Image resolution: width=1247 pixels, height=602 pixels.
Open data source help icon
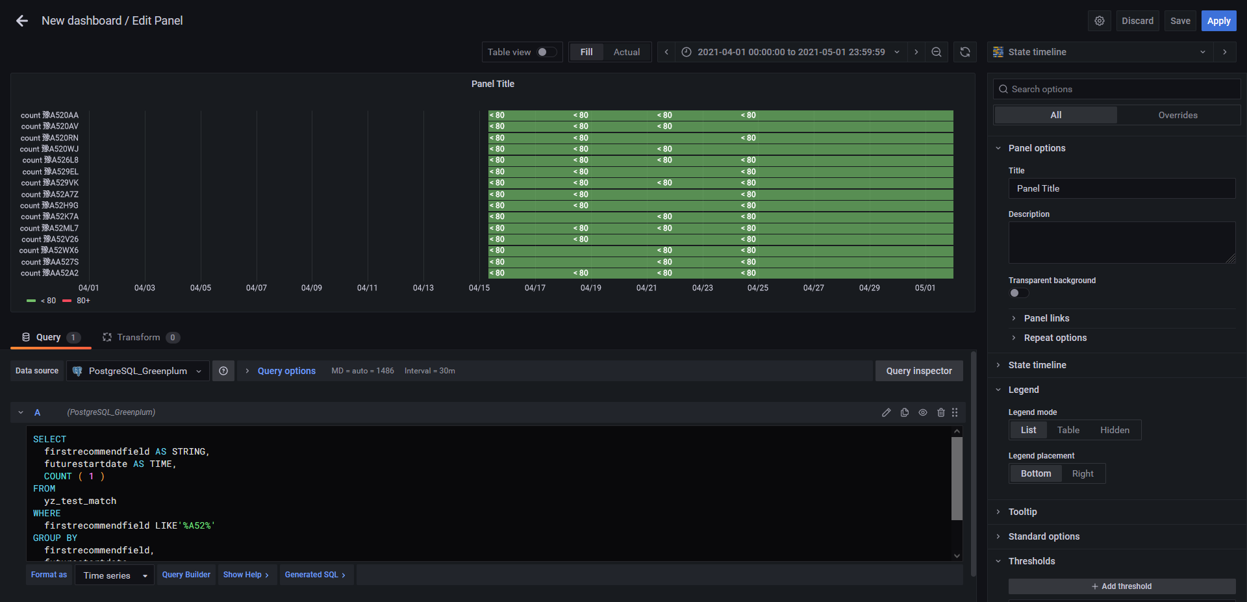(x=223, y=371)
